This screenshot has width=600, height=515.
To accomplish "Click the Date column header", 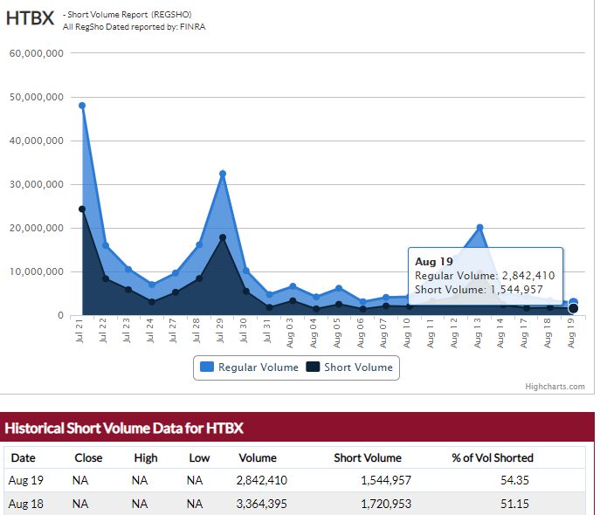I will click(x=24, y=458).
